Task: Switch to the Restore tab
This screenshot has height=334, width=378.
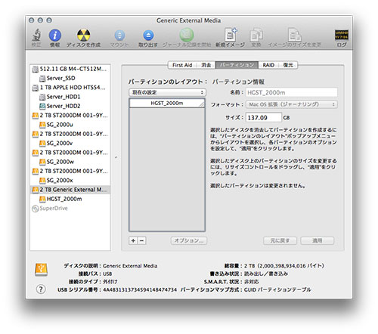Action: point(288,65)
